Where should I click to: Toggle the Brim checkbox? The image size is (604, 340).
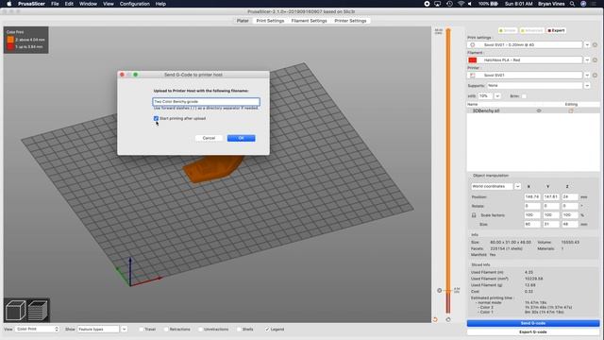524,96
